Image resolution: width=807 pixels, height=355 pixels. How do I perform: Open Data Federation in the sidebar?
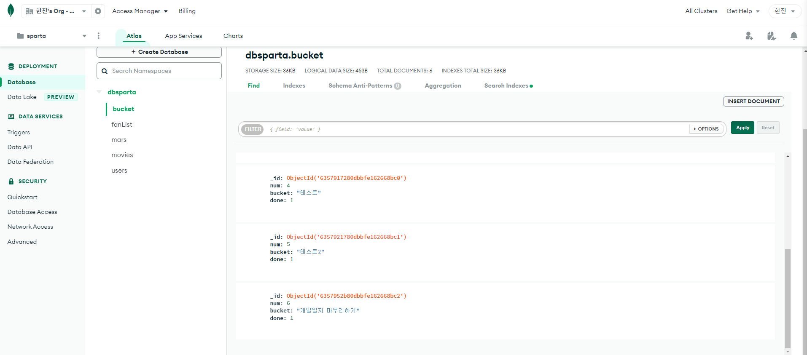point(30,162)
